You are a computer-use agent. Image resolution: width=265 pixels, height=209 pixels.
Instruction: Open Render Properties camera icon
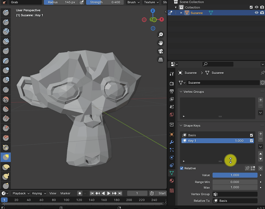pyautogui.click(x=172, y=83)
